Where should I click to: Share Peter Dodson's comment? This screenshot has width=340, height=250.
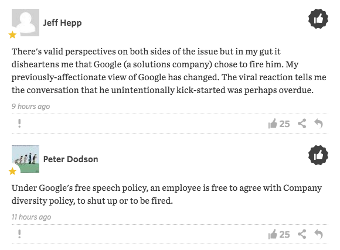coord(302,234)
